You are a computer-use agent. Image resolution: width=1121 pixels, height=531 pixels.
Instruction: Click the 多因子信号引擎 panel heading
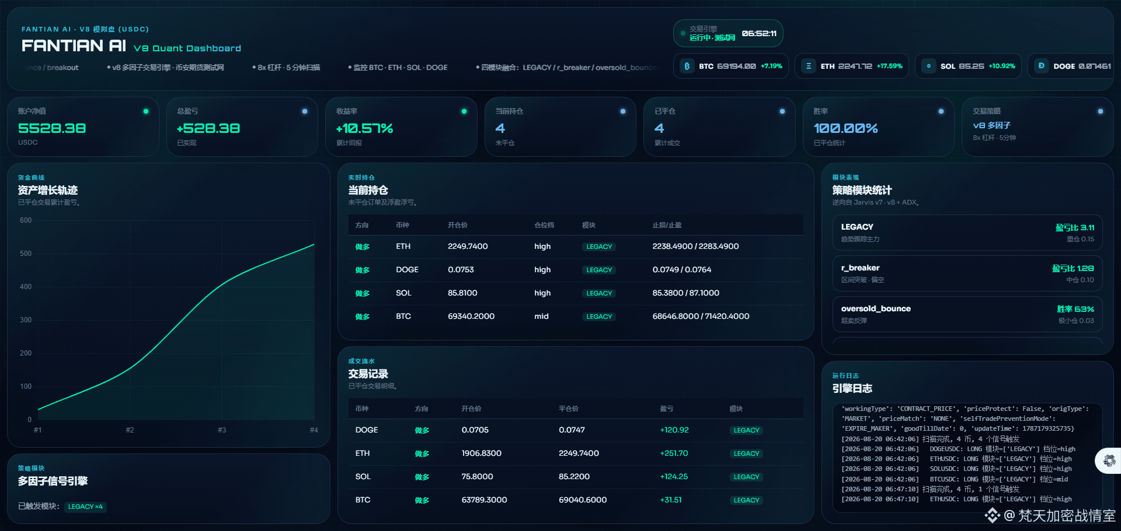point(53,481)
